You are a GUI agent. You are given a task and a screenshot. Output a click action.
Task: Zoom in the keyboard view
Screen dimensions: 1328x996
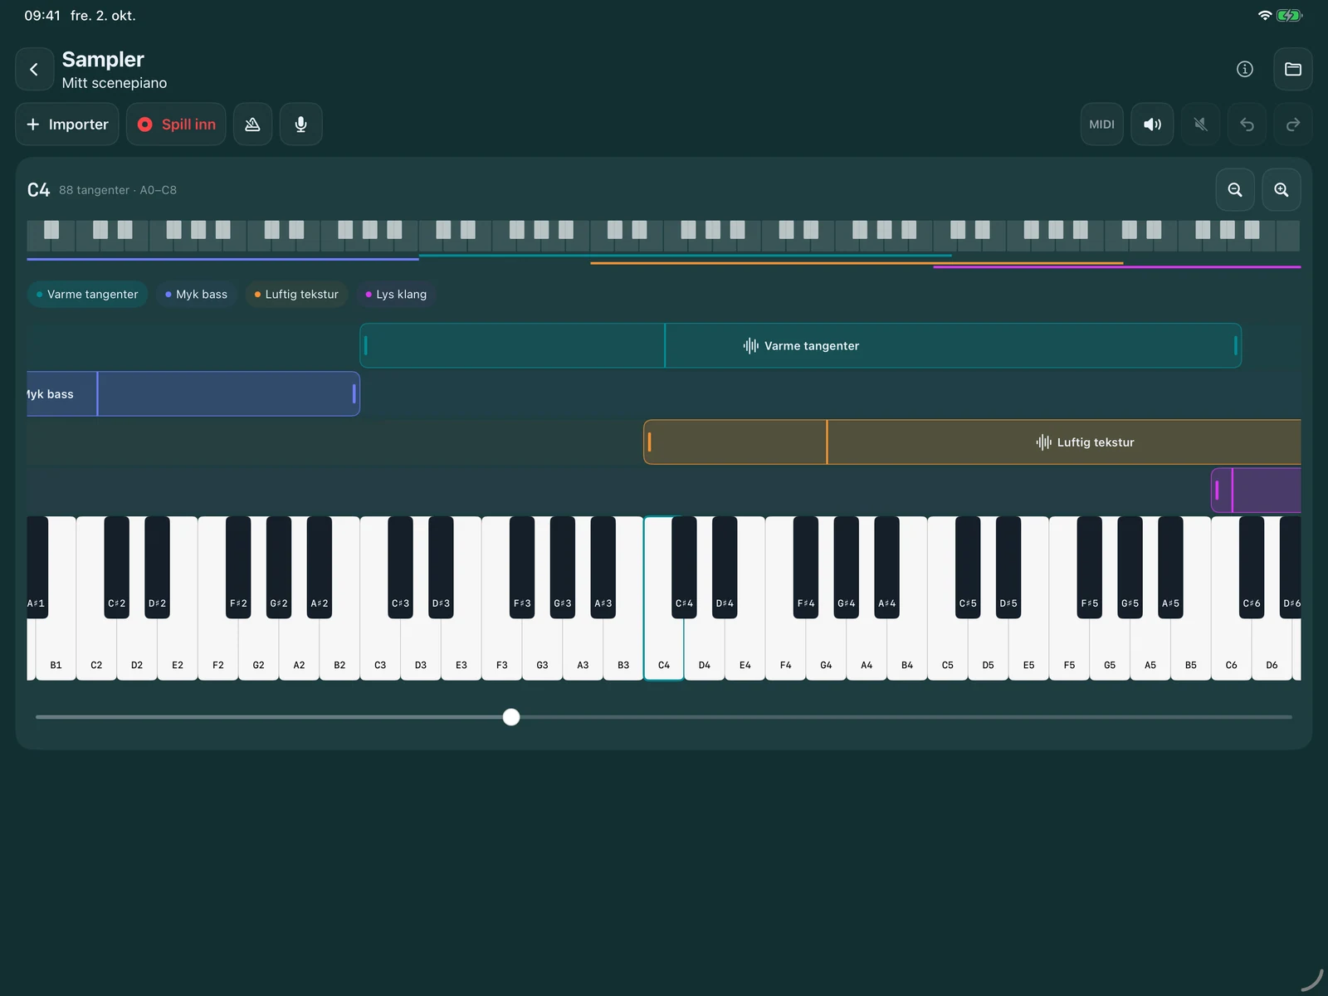(x=1282, y=190)
